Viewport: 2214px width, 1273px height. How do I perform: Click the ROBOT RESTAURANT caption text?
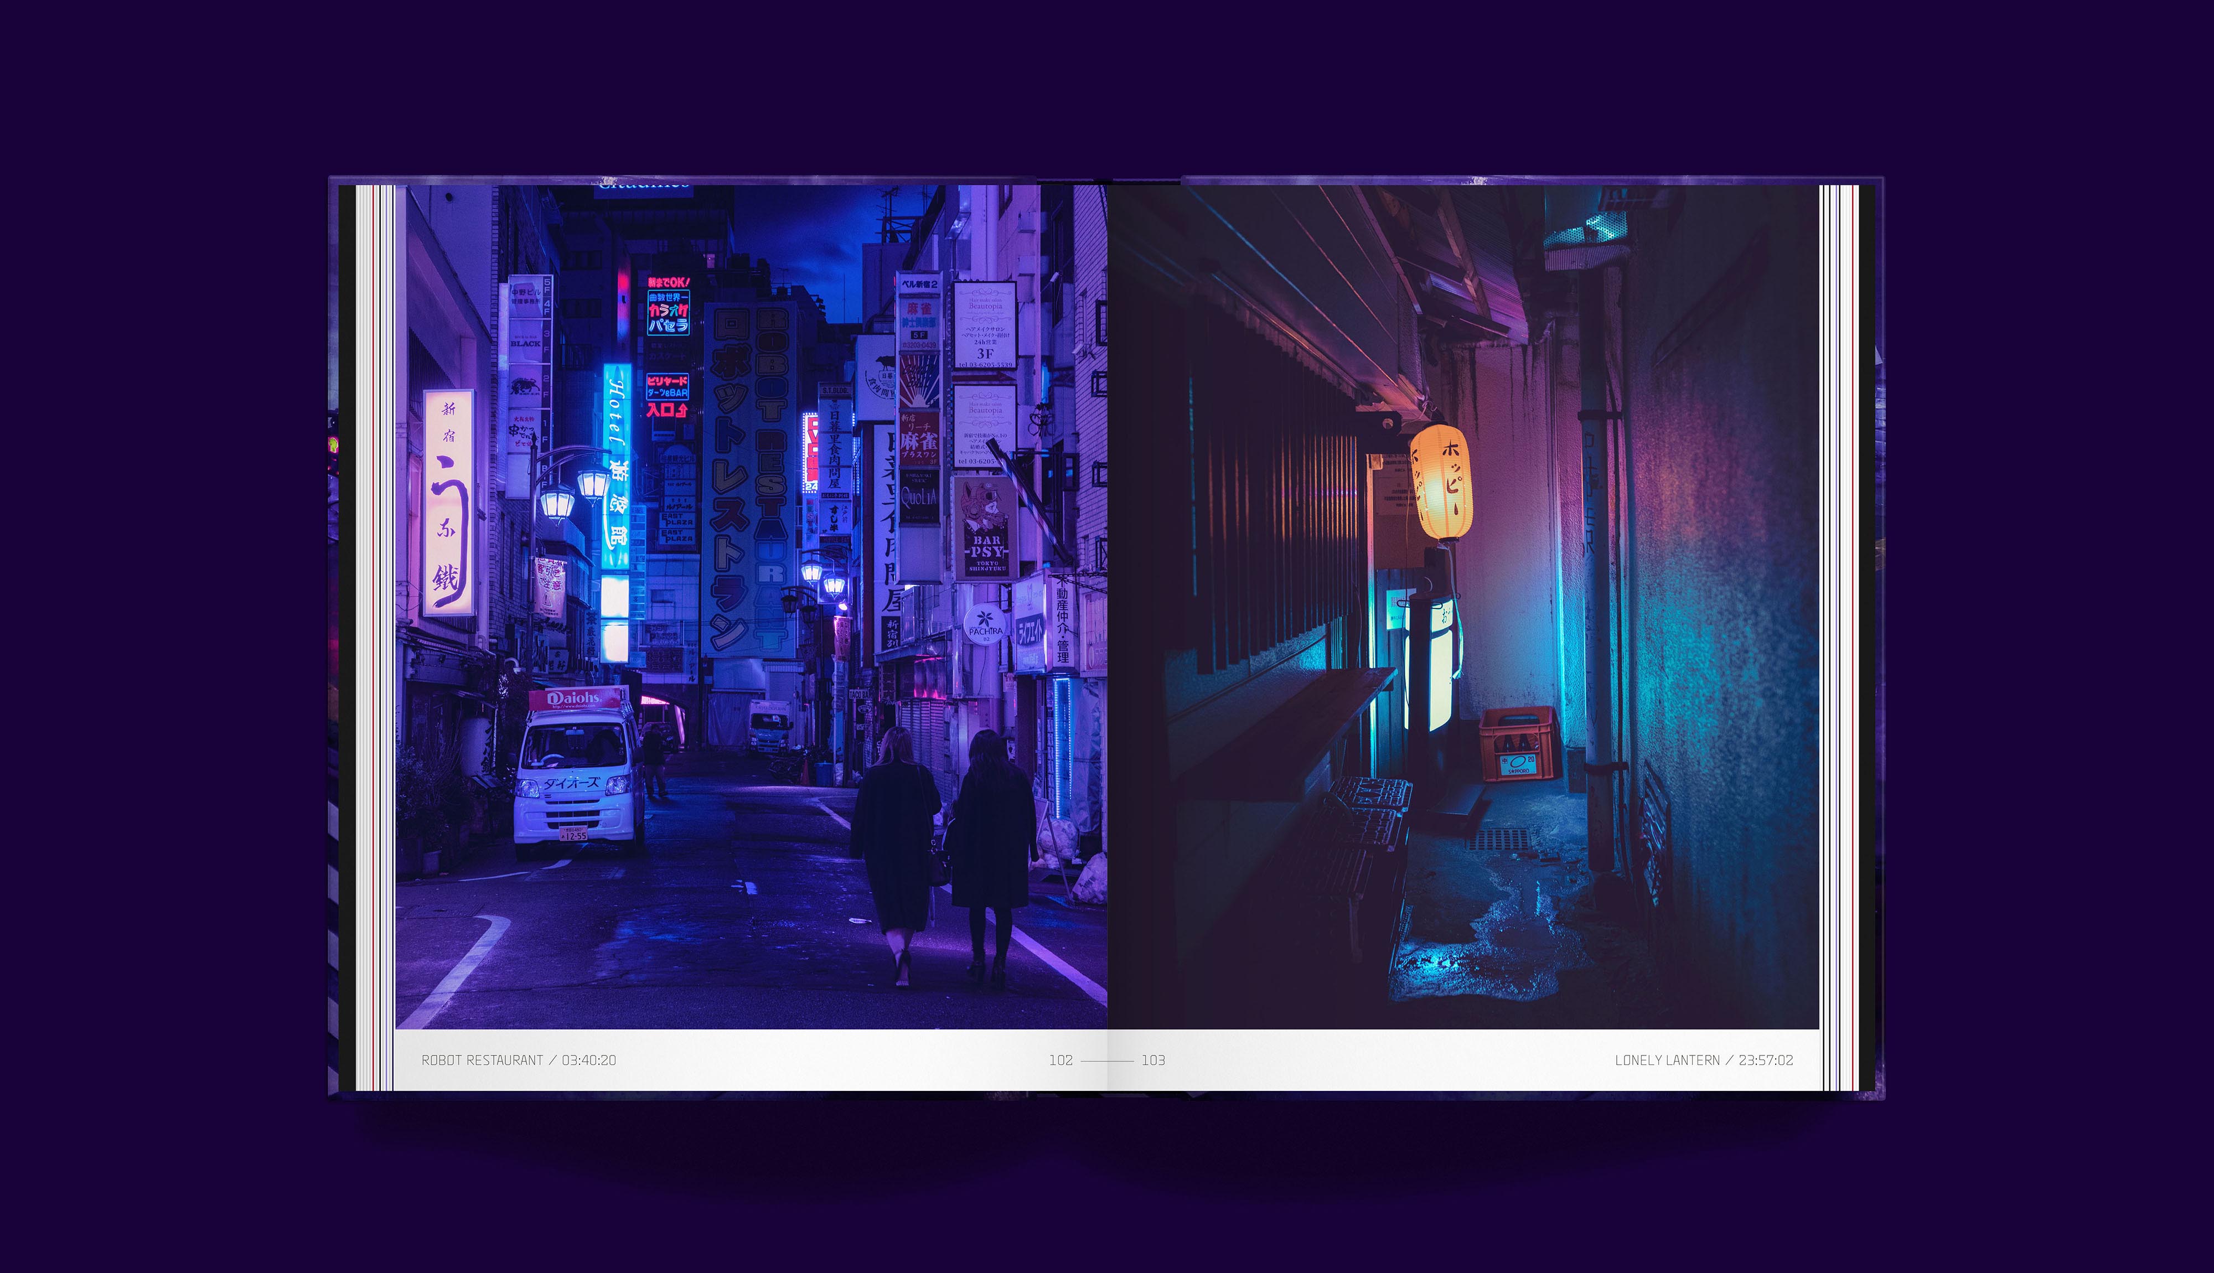click(x=518, y=1060)
